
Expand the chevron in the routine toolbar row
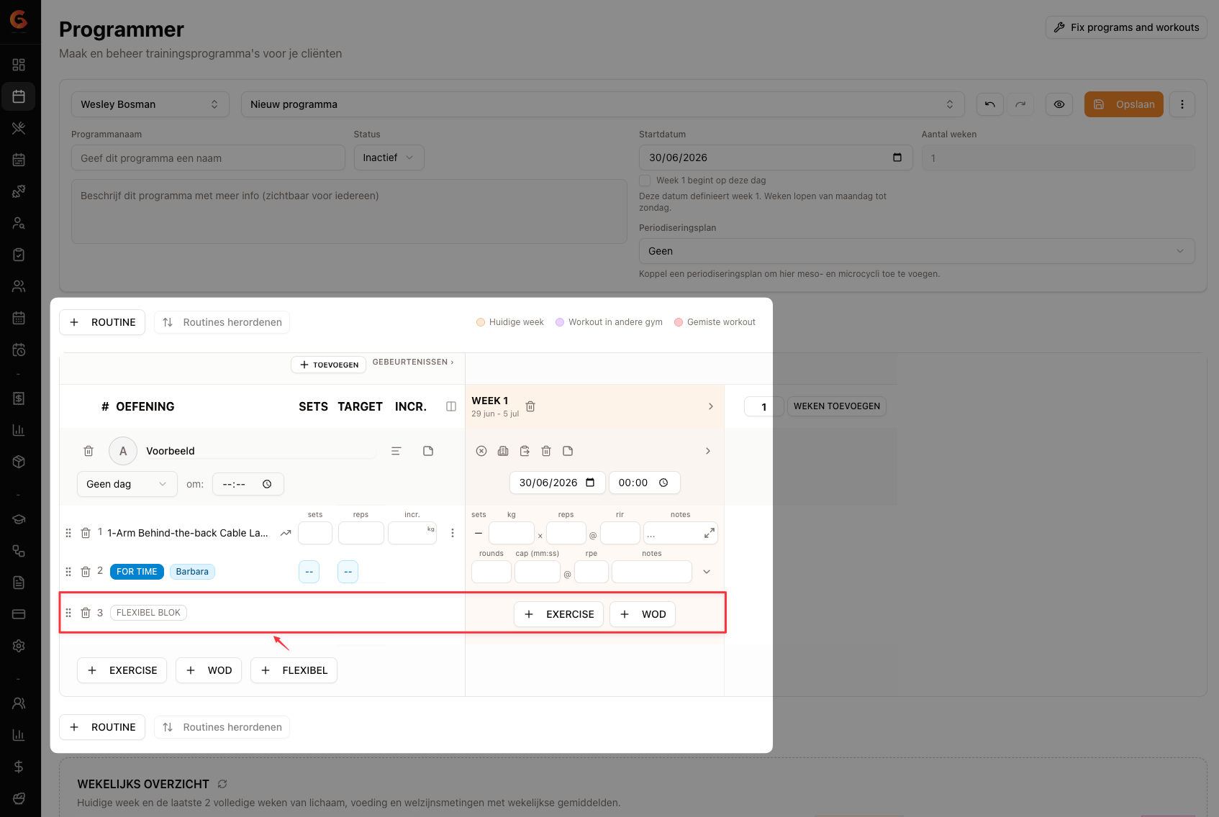click(x=708, y=451)
